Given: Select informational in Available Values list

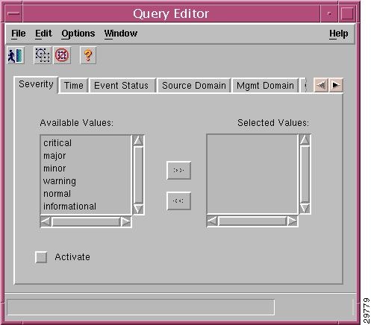Looking at the screenshot, I should [x=69, y=206].
